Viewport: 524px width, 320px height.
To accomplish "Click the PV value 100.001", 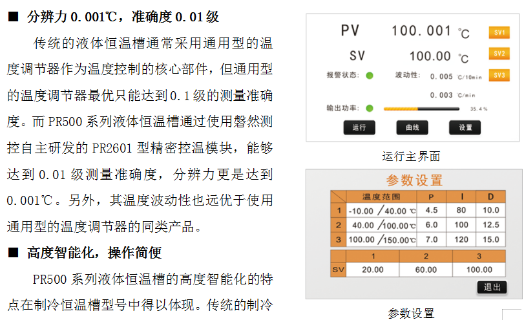I will (421, 31).
